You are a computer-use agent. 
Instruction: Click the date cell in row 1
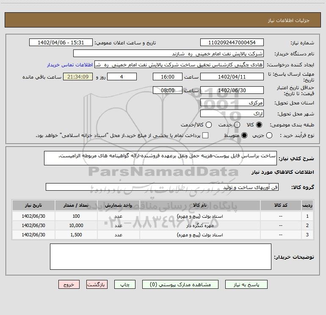coord(33,216)
